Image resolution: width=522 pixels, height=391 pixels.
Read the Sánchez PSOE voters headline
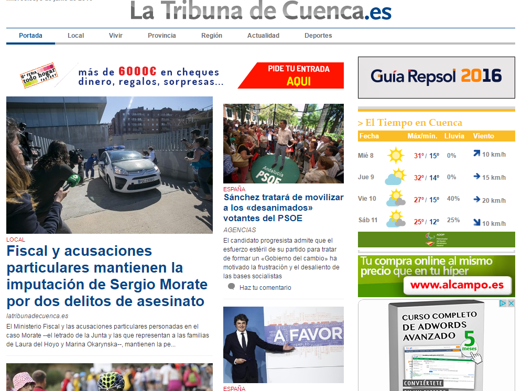(x=284, y=208)
